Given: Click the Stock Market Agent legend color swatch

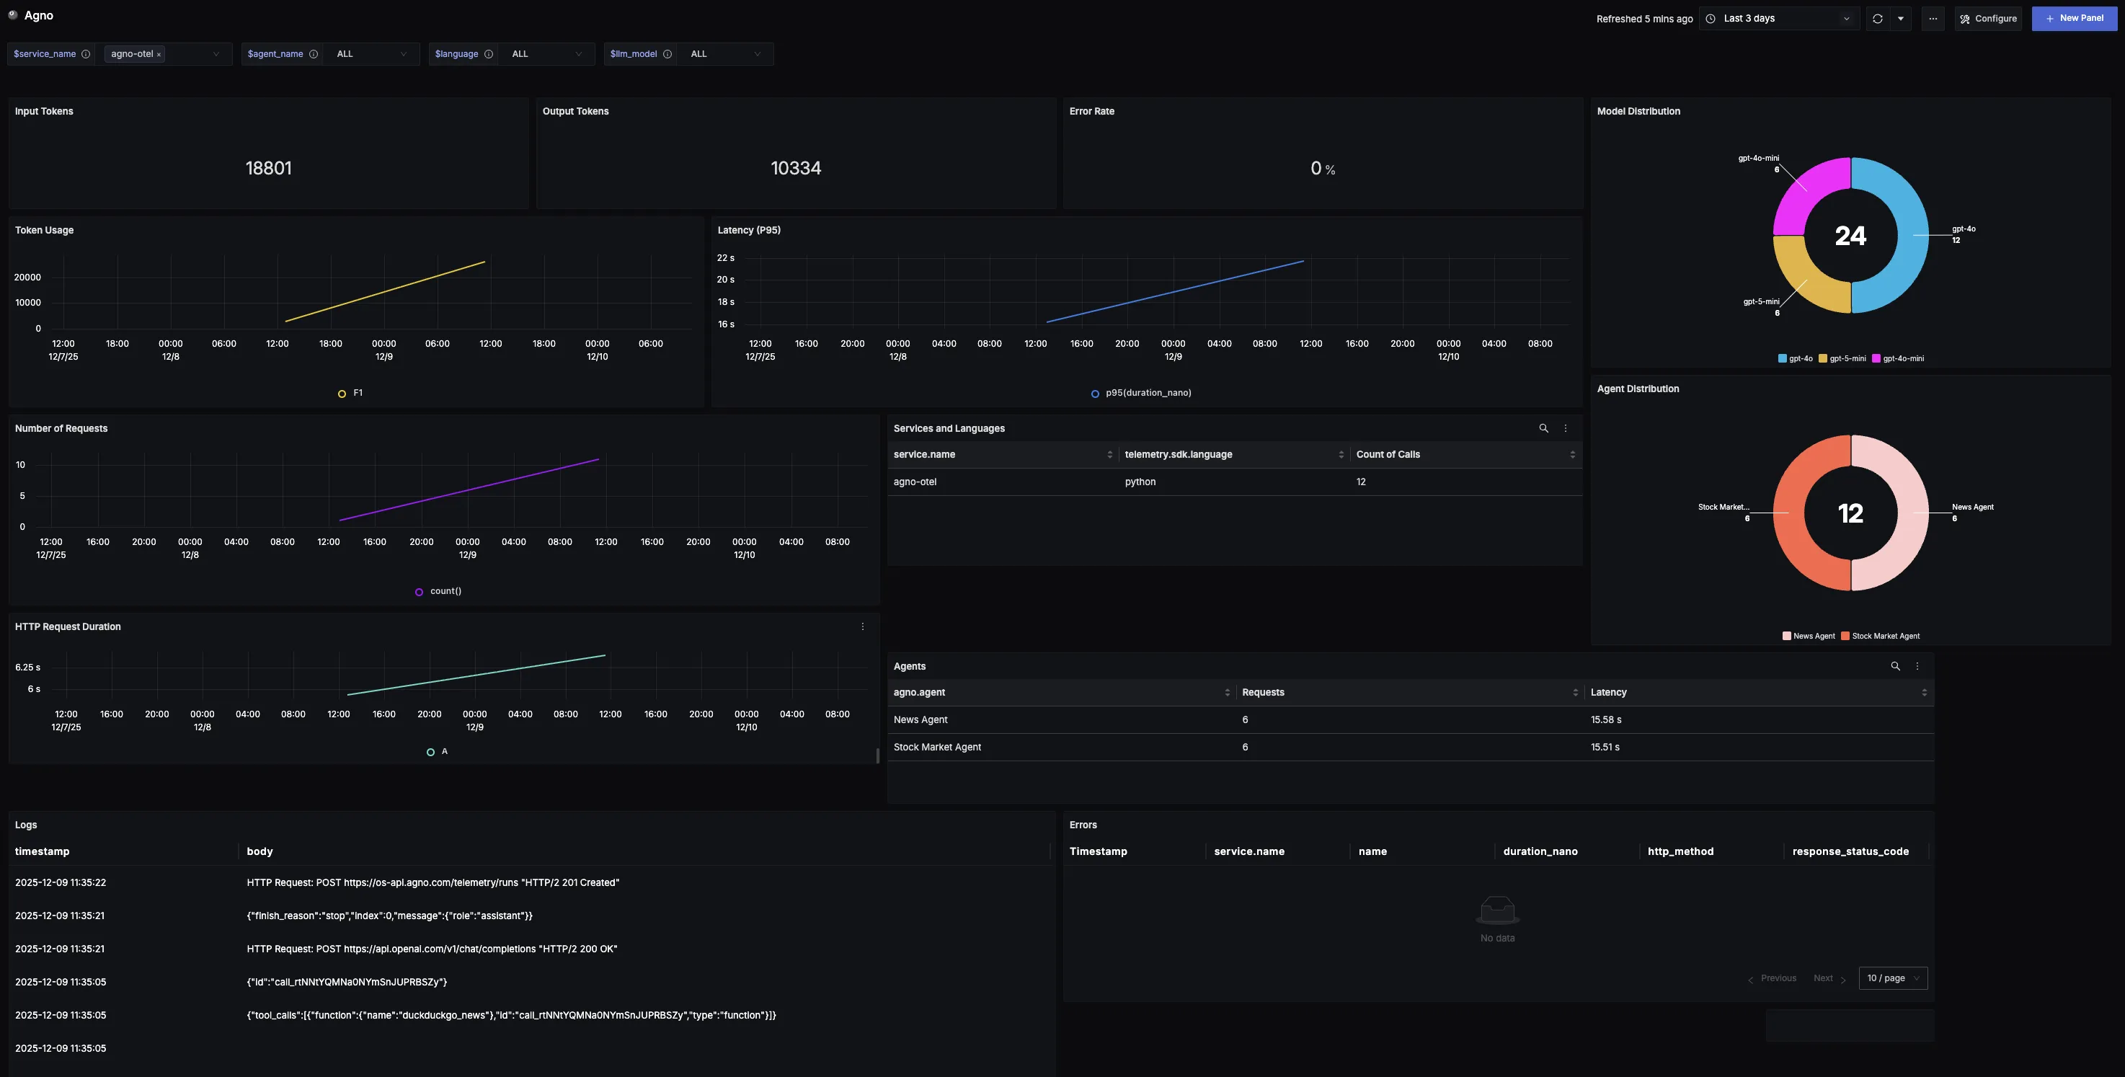Looking at the screenshot, I should tap(1845, 636).
